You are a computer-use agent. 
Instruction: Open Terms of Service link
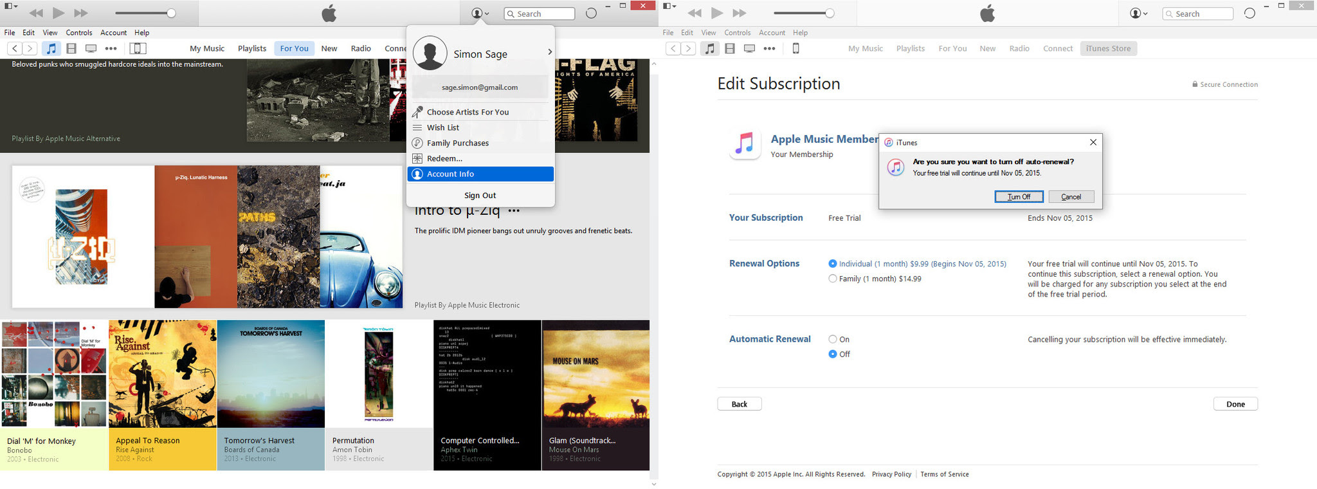(x=944, y=474)
